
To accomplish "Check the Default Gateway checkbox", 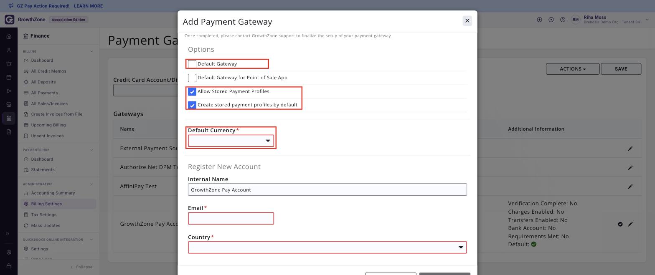I will [x=192, y=64].
